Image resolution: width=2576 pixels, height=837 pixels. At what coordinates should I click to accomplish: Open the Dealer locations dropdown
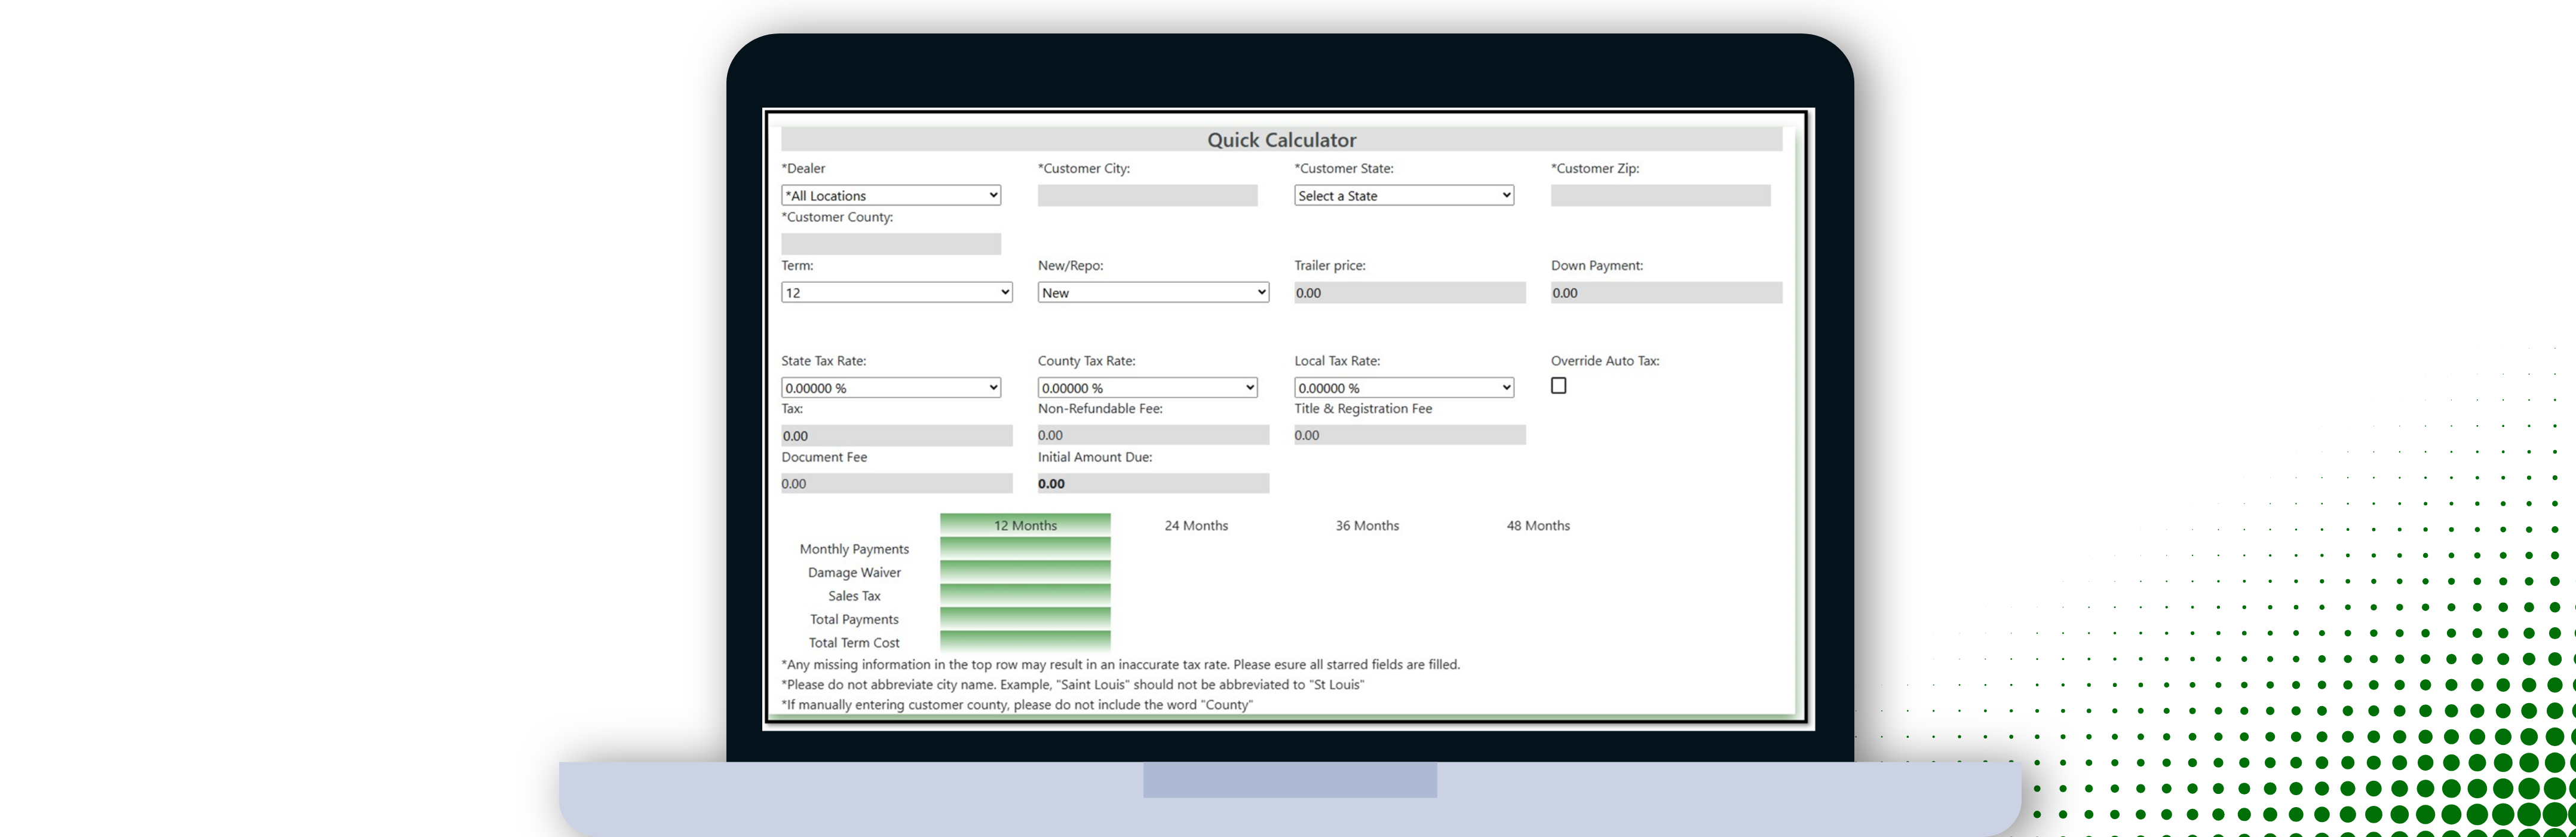890,195
